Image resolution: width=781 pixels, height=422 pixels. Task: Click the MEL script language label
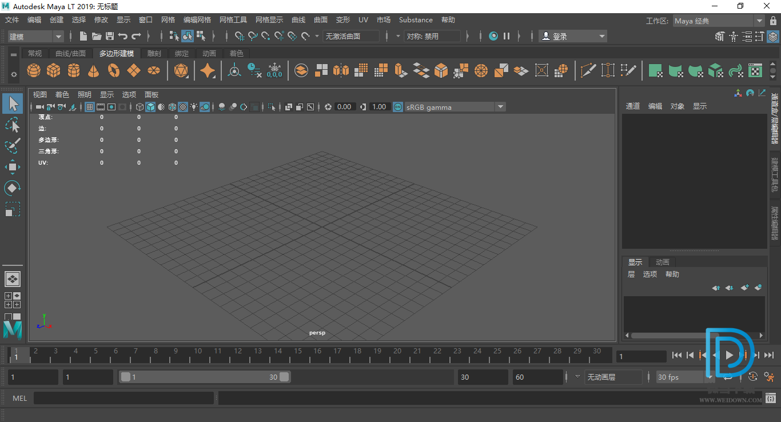click(x=19, y=398)
